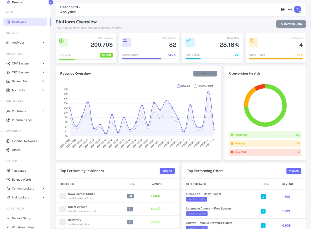Toggle the Revenue series in chart legend
This screenshot has width=311, height=229.
point(184,86)
